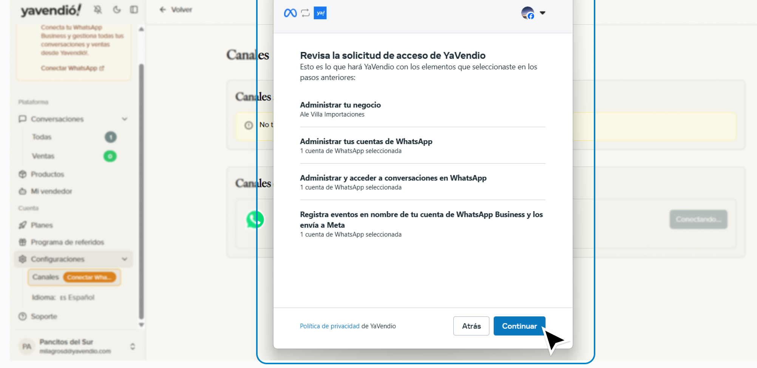Click the Continuar button

click(x=519, y=326)
